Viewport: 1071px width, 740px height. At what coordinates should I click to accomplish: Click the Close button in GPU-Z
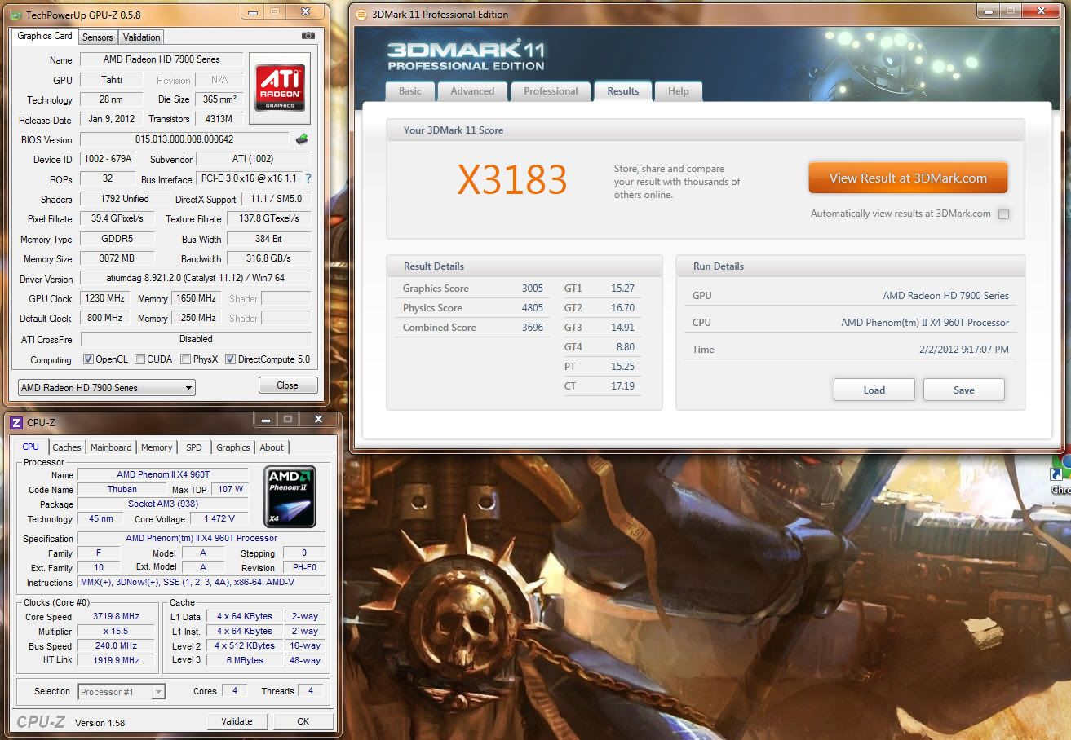click(x=287, y=385)
